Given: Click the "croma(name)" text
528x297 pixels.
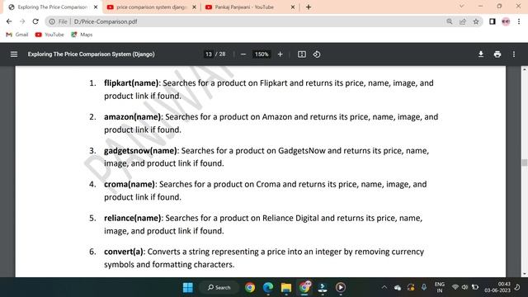Looking at the screenshot, I should pos(130,184).
